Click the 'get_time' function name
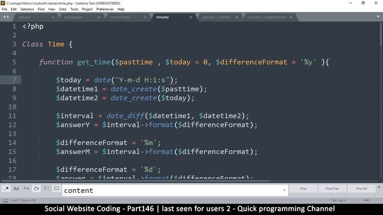 94,62
